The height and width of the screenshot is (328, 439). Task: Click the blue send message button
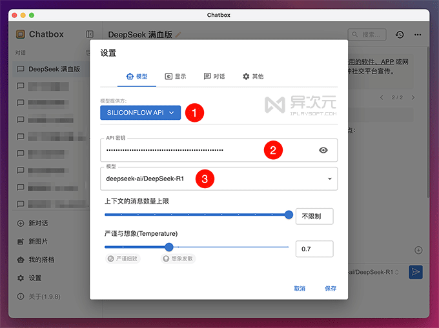416,272
